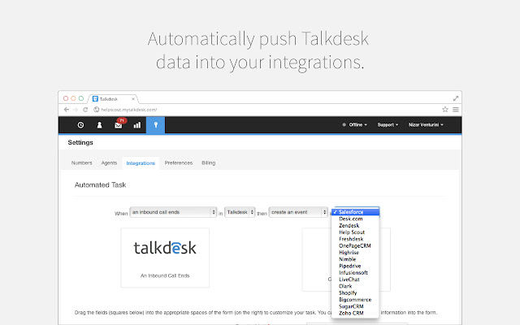Image resolution: width=520 pixels, height=325 pixels.
Task: Open the contacts person icon
Action: tap(99, 125)
